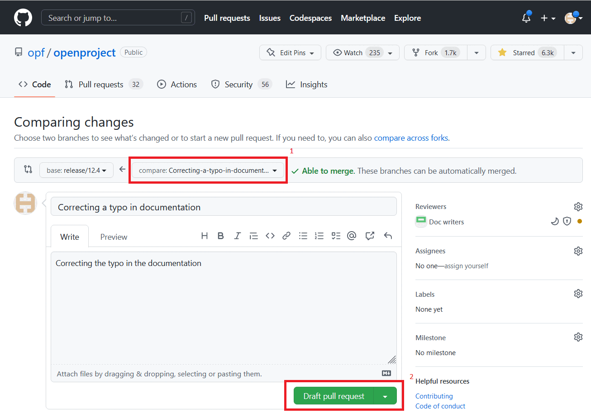591x413 pixels.
Task: Open the base release/12.4 branch dropdown
Action: pos(76,170)
